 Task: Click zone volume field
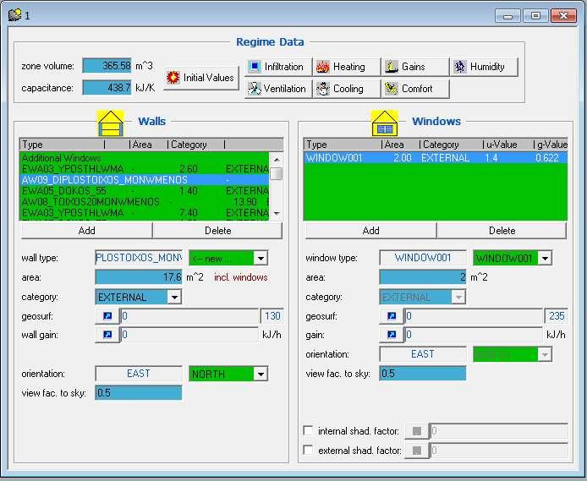click(107, 66)
